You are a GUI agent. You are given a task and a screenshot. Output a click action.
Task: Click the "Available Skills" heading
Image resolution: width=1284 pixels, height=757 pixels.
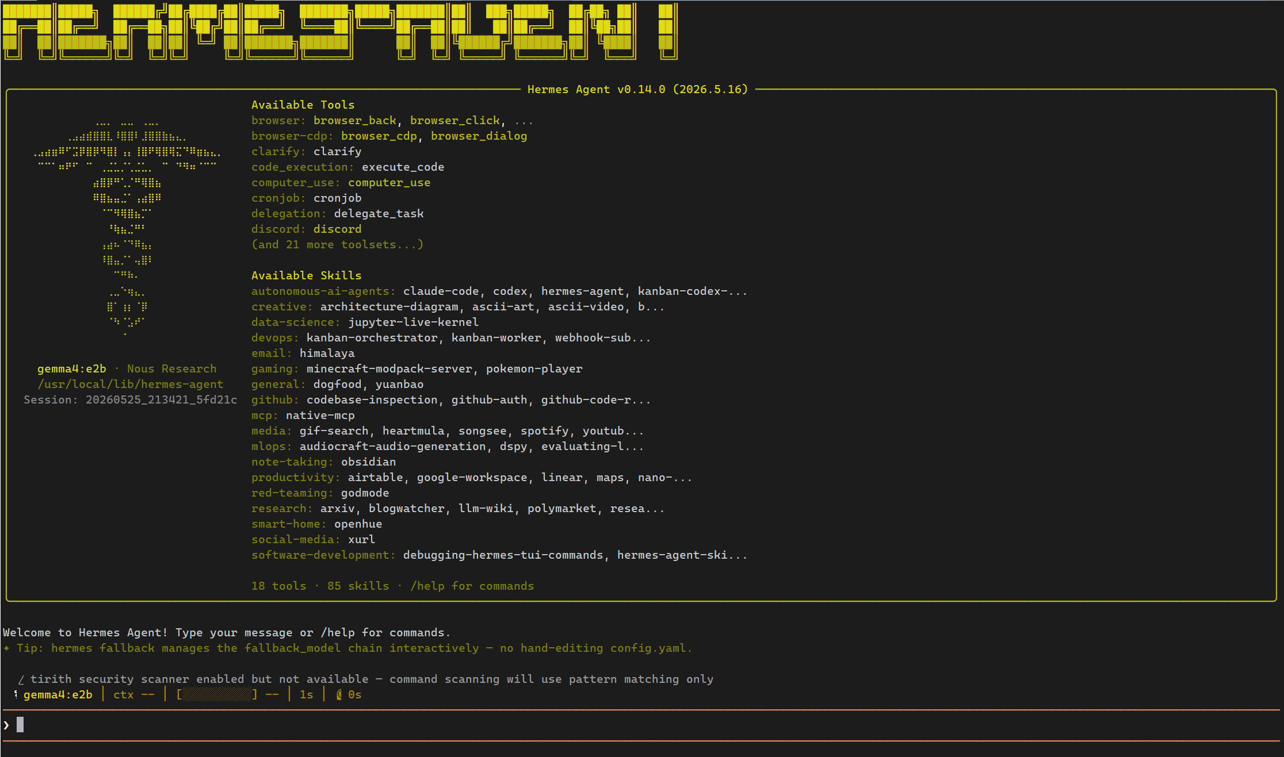[x=306, y=275]
